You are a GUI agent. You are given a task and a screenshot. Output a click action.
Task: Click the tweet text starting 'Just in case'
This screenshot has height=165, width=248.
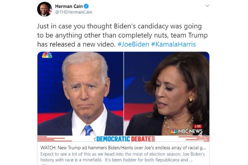tap(122, 35)
